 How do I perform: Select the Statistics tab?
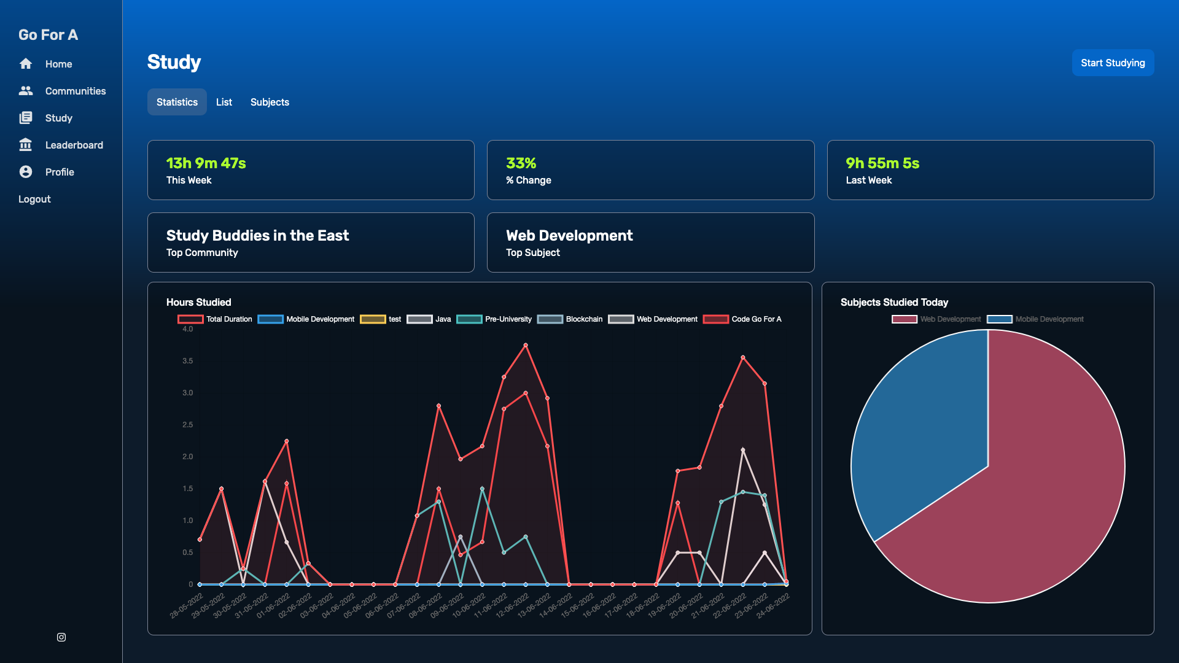[x=177, y=102]
